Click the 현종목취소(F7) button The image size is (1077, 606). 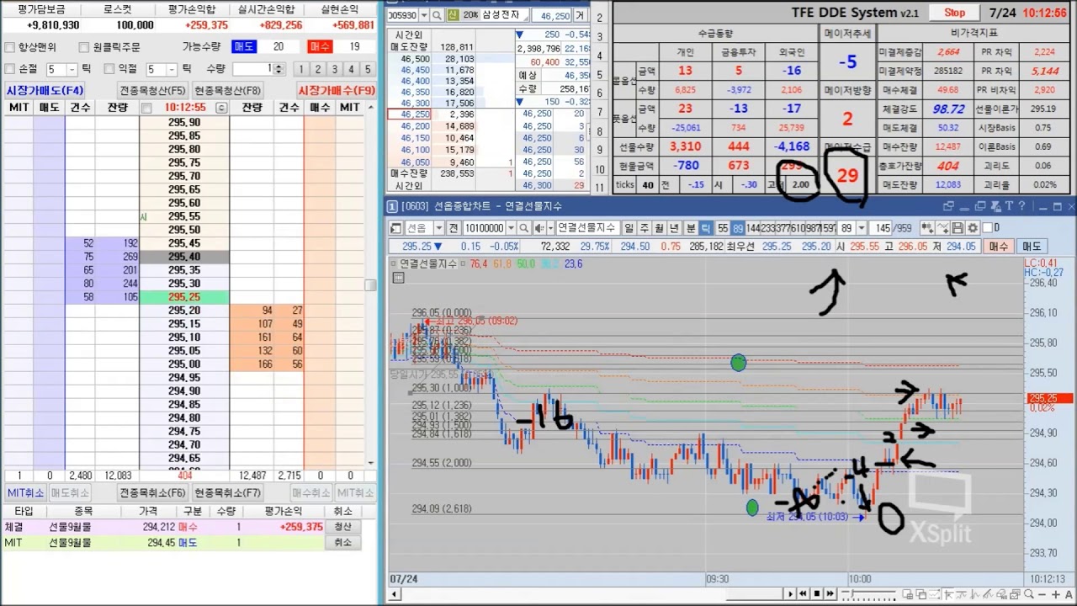coord(227,493)
